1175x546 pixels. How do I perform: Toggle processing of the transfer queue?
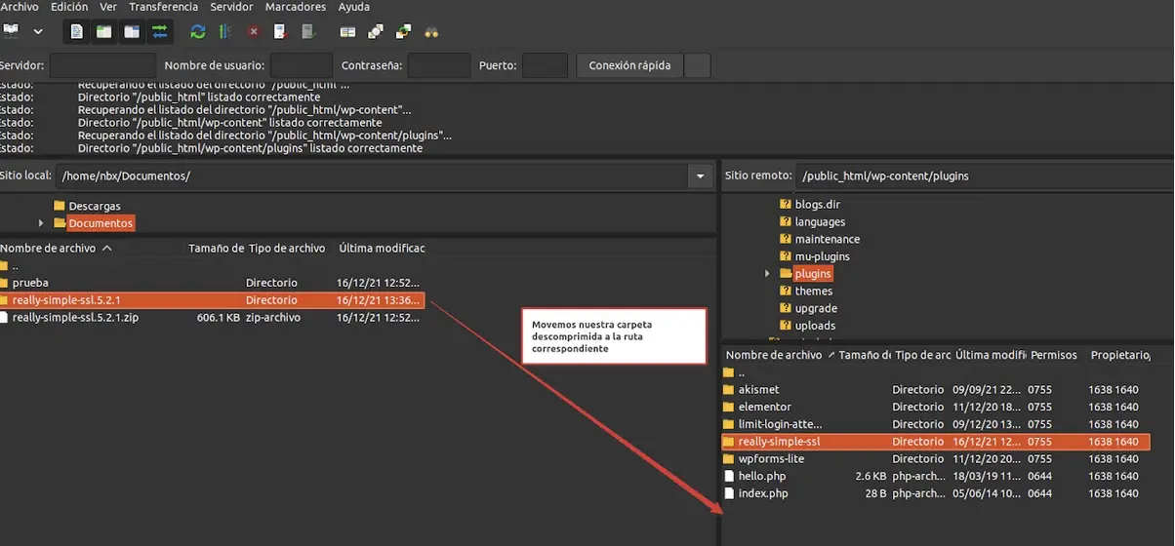(x=225, y=31)
